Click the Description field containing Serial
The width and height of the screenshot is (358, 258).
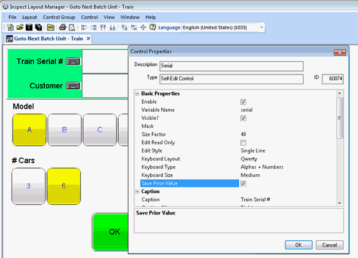pos(231,66)
